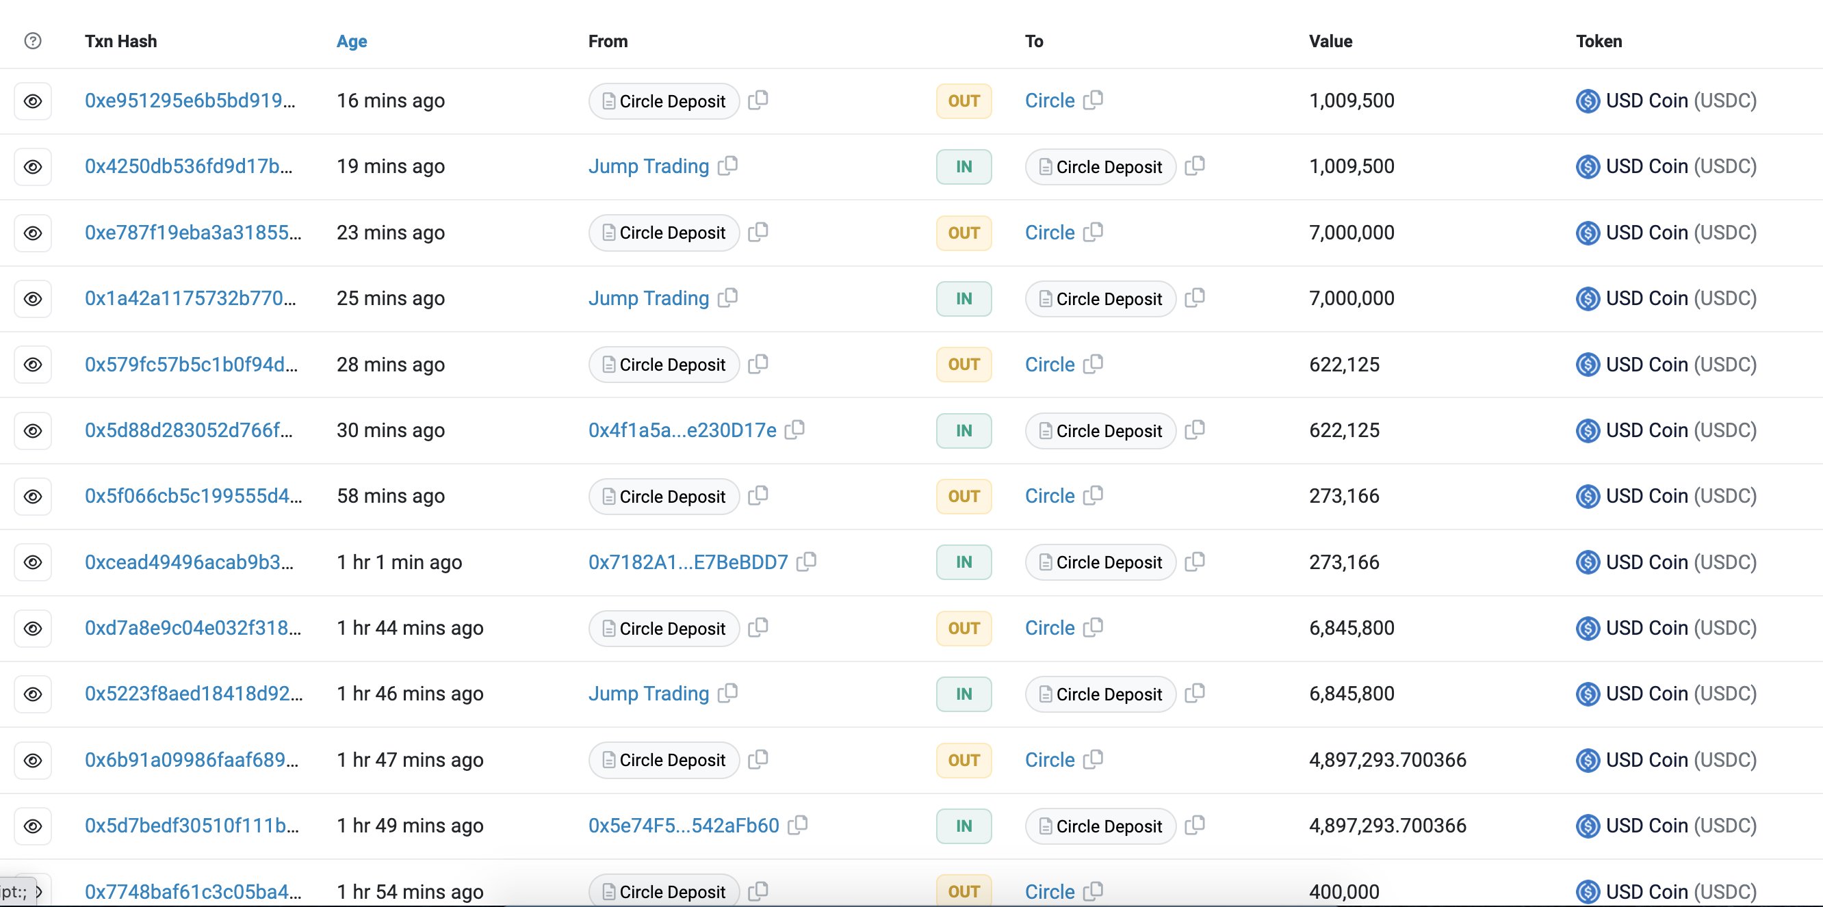Copy Circle Deposit recipient address in 30 mins row

(1195, 430)
